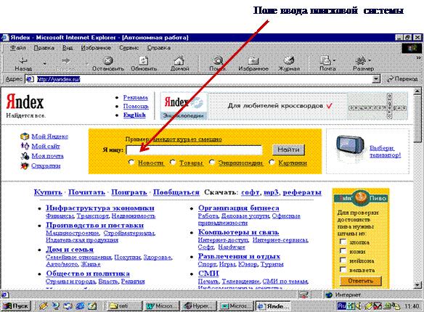Open the Справка menu
Screen dimensions: 424x312
pos(159,48)
